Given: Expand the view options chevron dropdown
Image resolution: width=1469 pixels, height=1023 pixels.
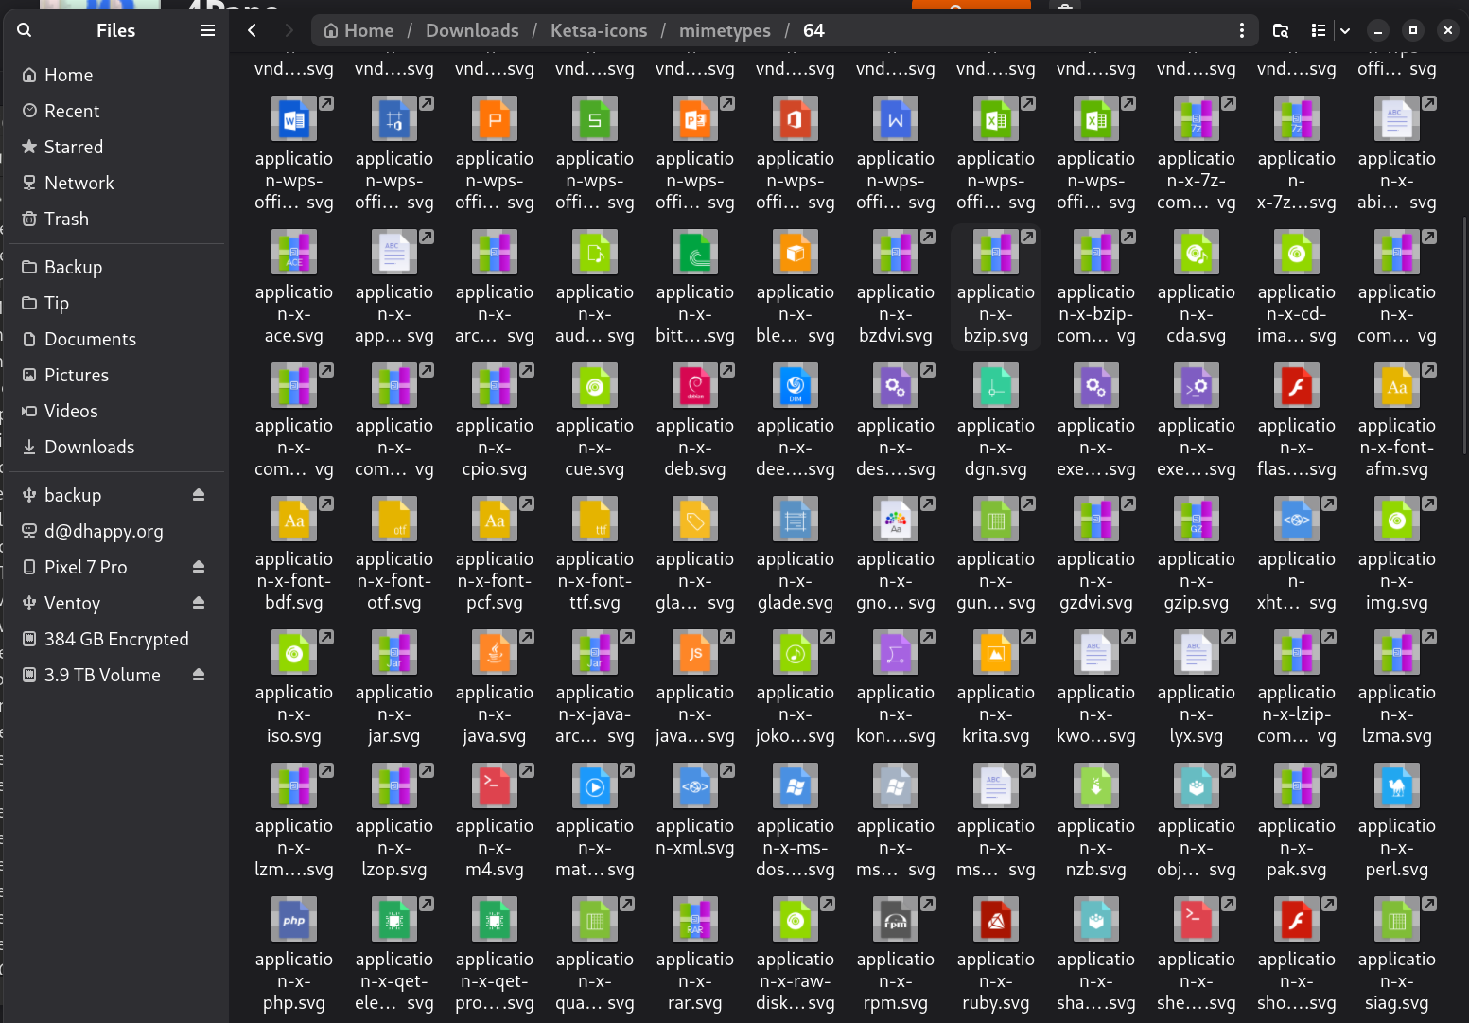Looking at the screenshot, I should [1345, 30].
